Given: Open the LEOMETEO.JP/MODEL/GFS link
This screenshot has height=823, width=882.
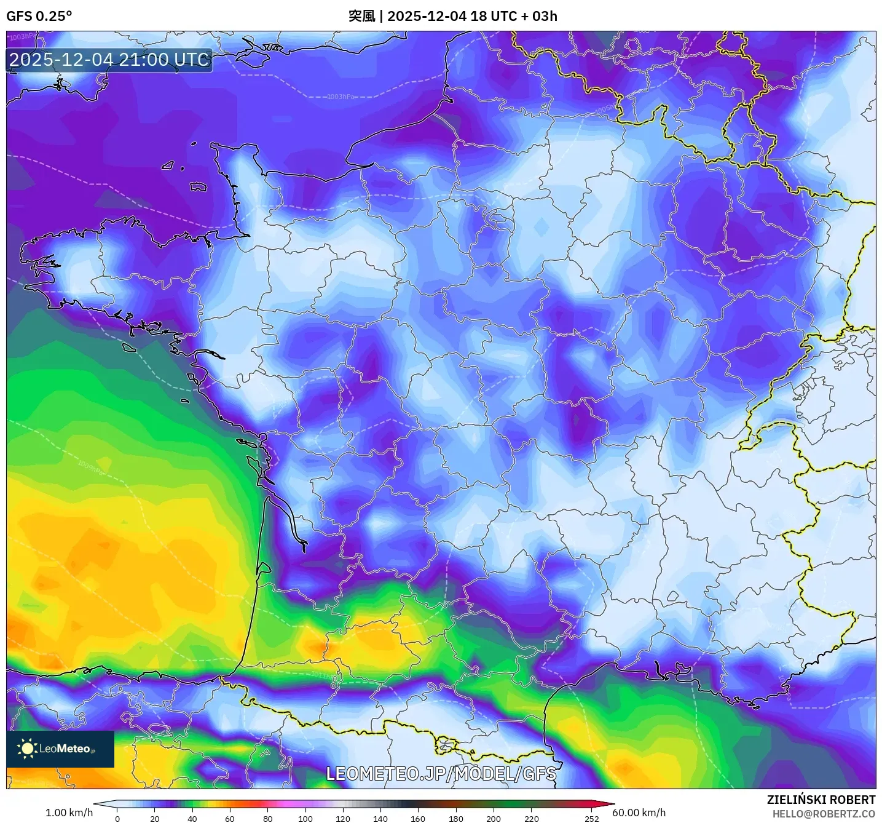Looking at the screenshot, I should (x=442, y=775).
